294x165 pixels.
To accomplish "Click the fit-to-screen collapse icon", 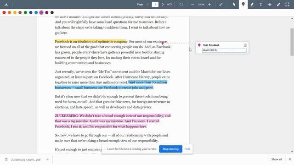I will tap(221, 4).
